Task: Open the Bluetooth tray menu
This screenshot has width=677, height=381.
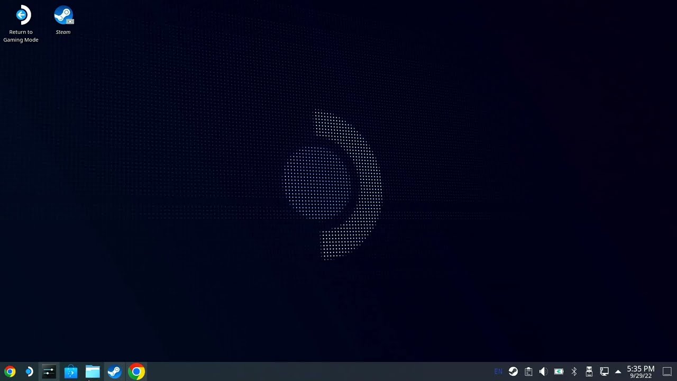Action: tap(574, 371)
